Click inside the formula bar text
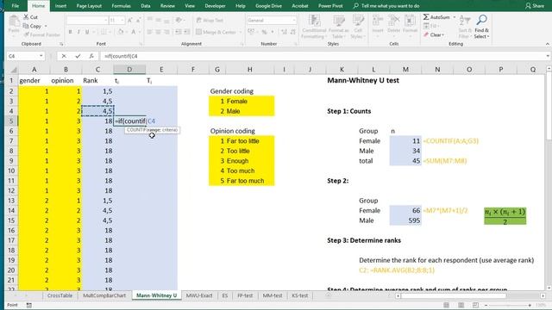The width and height of the screenshot is (552, 310). pyautogui.click(x=121, y=56)
